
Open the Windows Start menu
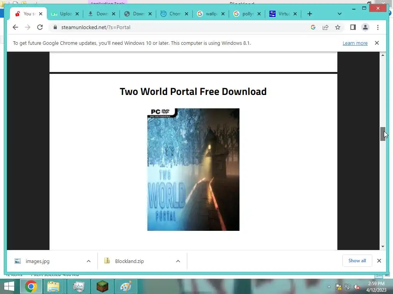[9, 286]
